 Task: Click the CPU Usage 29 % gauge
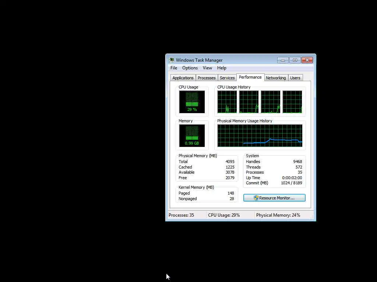pos(192,102)
